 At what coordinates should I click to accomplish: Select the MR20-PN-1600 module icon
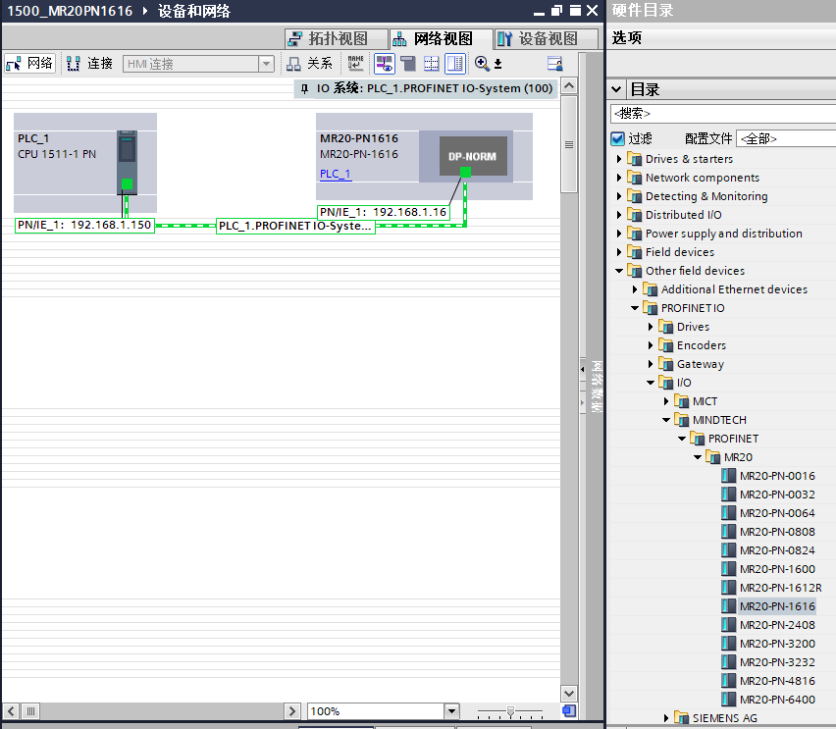point(728,569)
